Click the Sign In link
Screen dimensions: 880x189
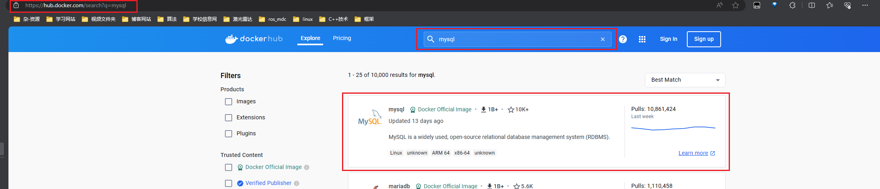point(668,39)
